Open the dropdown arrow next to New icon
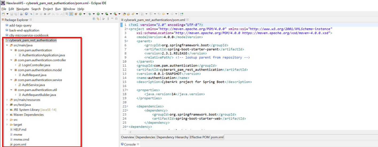This screenshot has height=147, width=378. pyautogui.click(x=7, y=14)
